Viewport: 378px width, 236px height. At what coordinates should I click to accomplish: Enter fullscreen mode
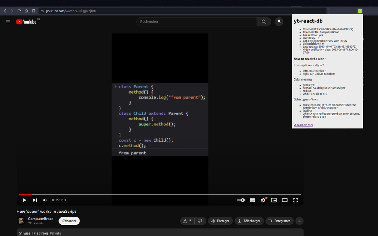[295, 200]
